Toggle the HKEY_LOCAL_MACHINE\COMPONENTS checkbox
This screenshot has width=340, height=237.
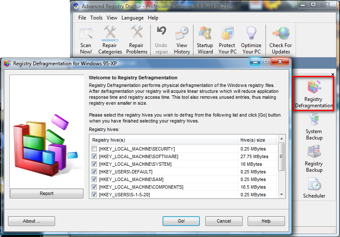point(94,187)
